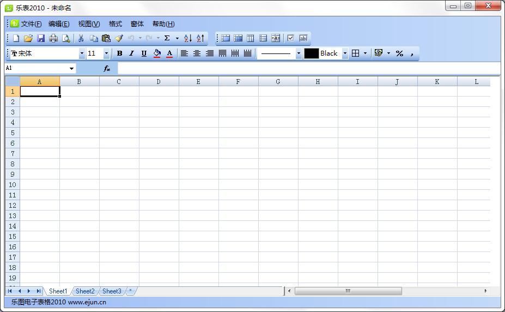Open the AutoSum functions dropdown arrow

point(177,38)
